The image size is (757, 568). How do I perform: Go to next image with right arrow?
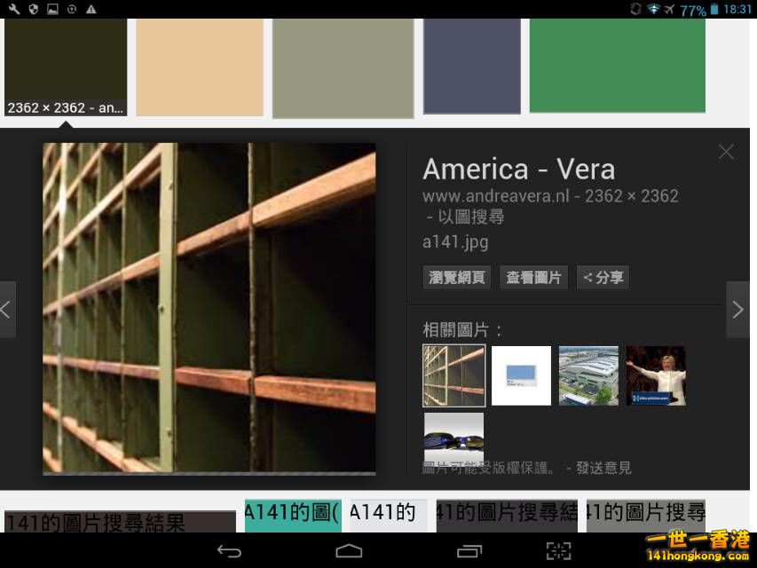(x=737, y=310)
